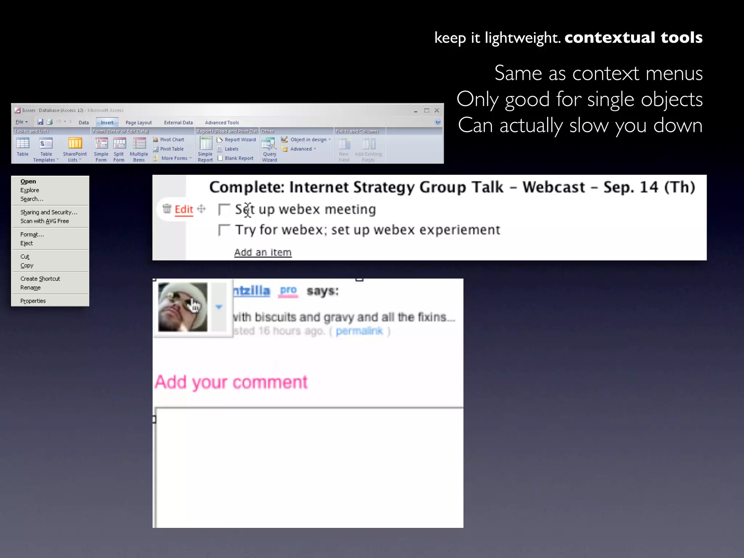
Task: Click the Access help icon
Action: [x=438, y=122]
